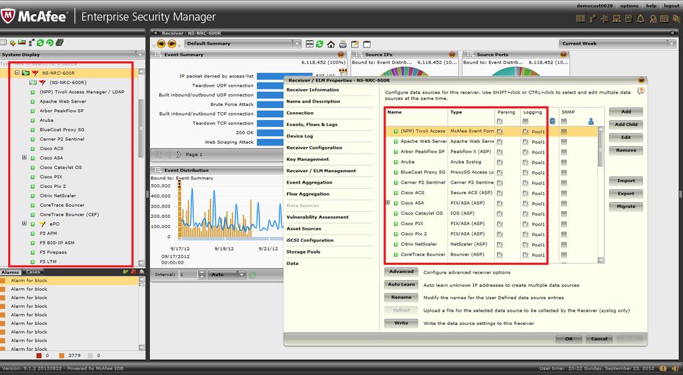Click the blue person icon in SNMP column

tap(591, 121)
